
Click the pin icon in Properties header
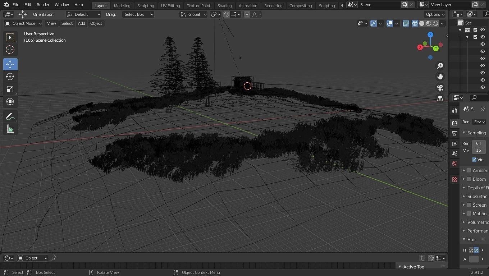(x=483, y=109)
